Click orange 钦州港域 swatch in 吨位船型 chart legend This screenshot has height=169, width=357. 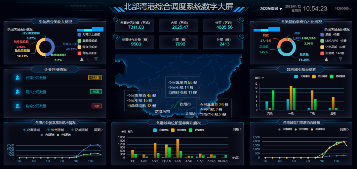pyautogui.click(x=173, y=130)
